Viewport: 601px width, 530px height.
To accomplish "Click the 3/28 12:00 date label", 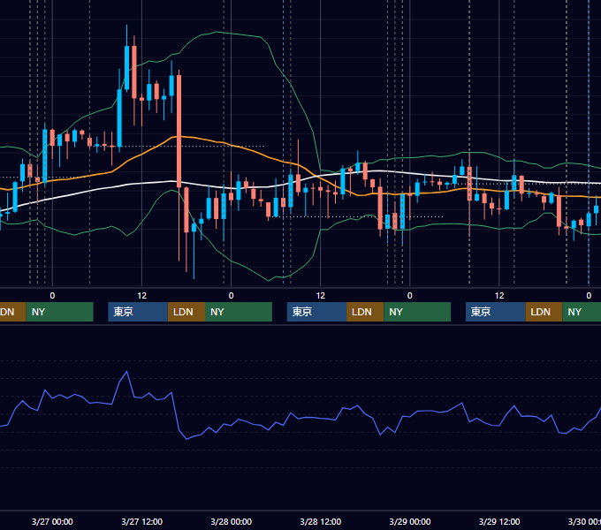I will (321, 521).
